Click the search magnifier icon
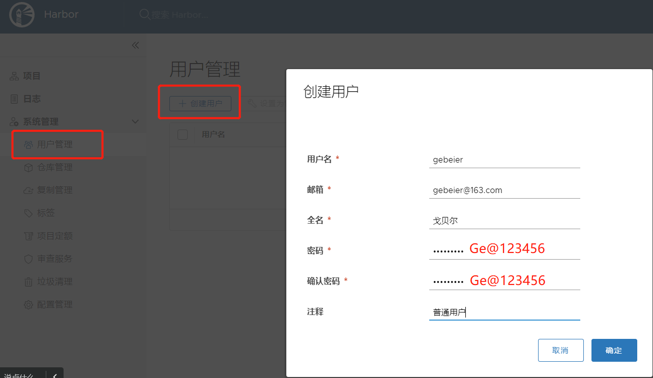This screenshot has width=653, height=378. click(144, 14)
